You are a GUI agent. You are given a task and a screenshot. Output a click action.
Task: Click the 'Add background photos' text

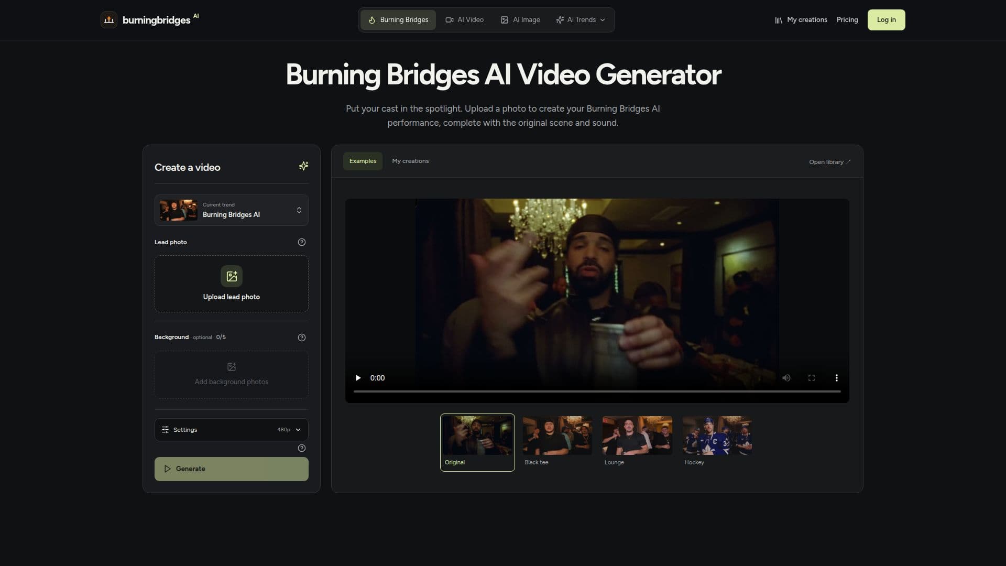click(232, 382)
